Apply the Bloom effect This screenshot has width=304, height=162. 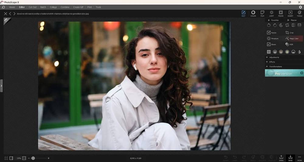coord(271,44)
